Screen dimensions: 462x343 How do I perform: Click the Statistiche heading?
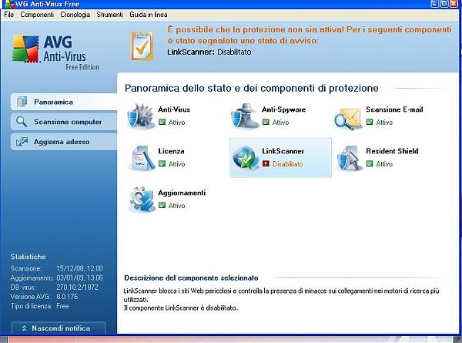tap(28, 257)
